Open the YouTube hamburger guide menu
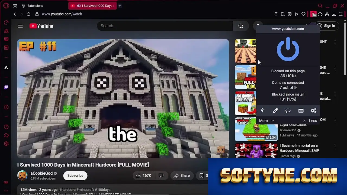347x195 pixels. (20, 26)
